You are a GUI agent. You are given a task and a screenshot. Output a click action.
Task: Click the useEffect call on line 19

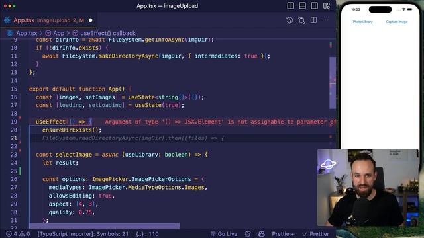tap(50, 122)
